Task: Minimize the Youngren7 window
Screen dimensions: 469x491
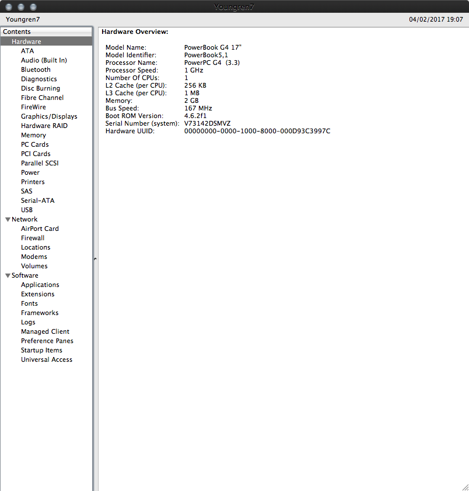Action: coord(21,6)
